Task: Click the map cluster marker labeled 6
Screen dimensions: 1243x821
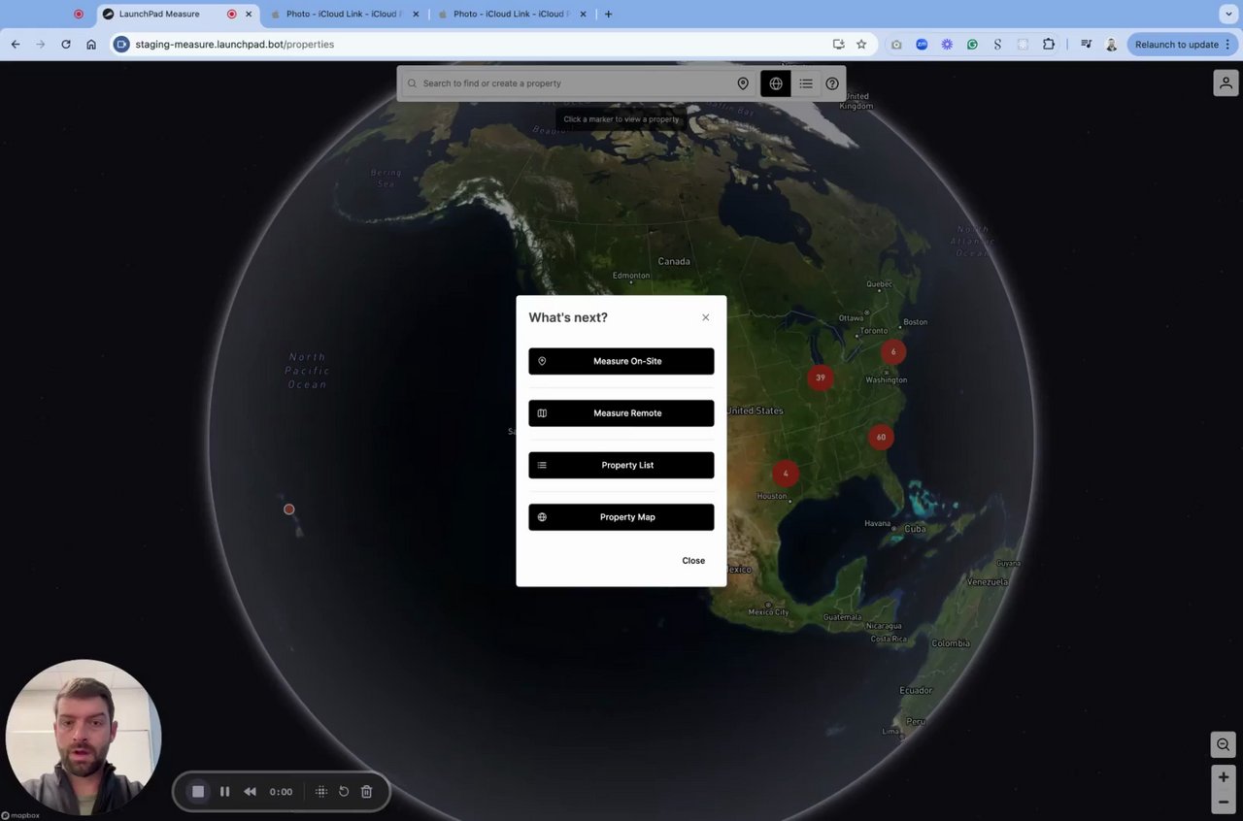Action: pos(893,352)
